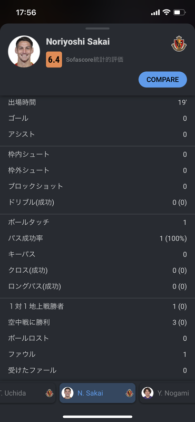
Task: Tap the battery icon in the status bar
Action: tap(179, 12)
